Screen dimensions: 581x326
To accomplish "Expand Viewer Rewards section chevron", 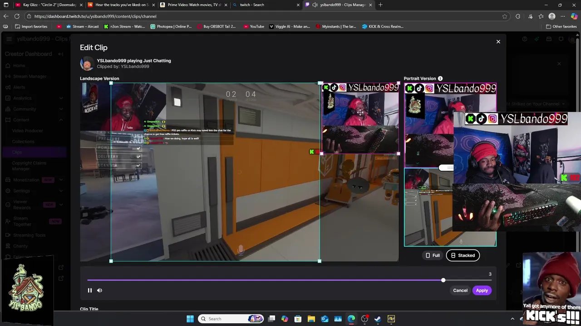I will [61, 205].
